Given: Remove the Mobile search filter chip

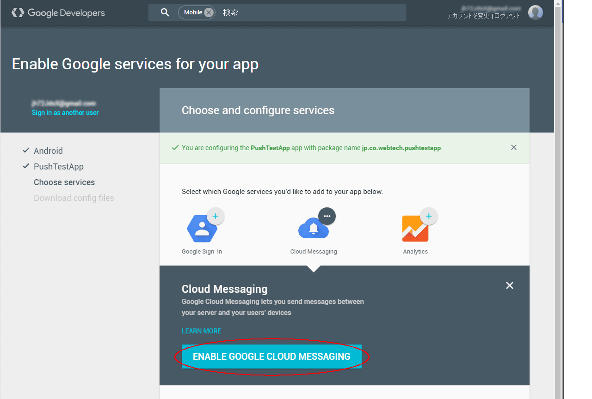Looking at the screenshot, I should click(209, 12).
